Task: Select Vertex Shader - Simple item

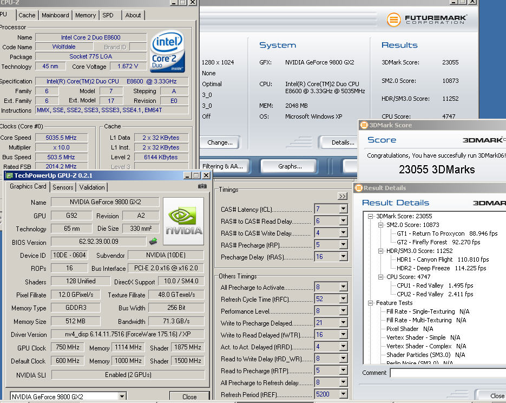Action: (423, 338)
